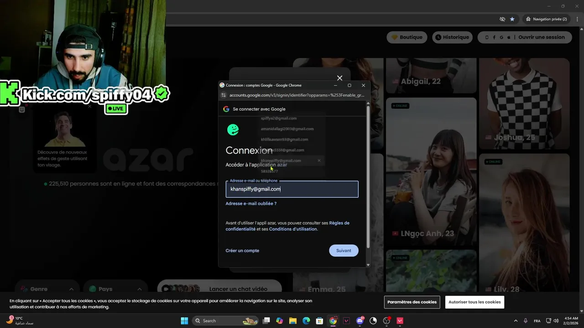
Task: Open the 'Navigation privée (2)' incognito indicator
Action: pyautogui.click(x=546, y=19)
